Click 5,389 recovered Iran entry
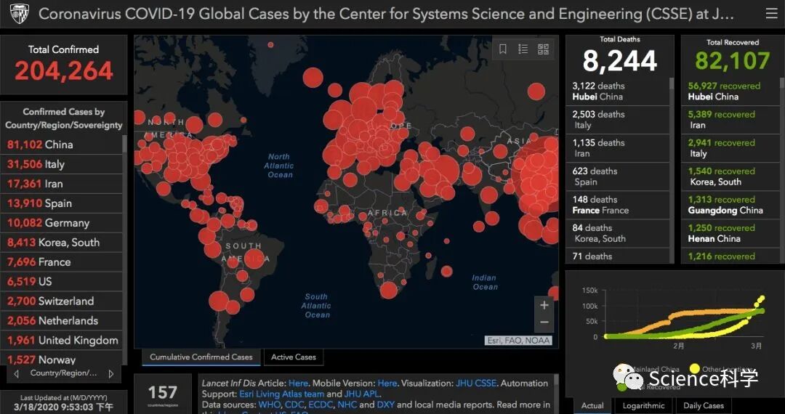Image resolution: width=785 pixels, height=414 pixels. pyautogui.click(x=730, y=120)
